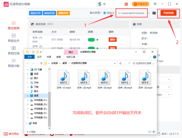Open 文件- (1).mp3 file icon
The height and width of the screenshot is (138, 182).
tap(64, 77)
